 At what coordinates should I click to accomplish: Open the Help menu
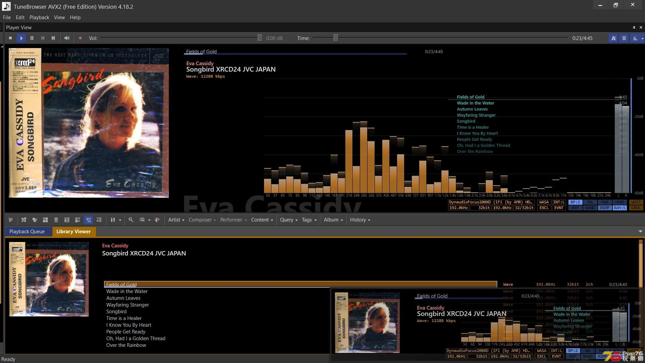[x=75, y=17]
